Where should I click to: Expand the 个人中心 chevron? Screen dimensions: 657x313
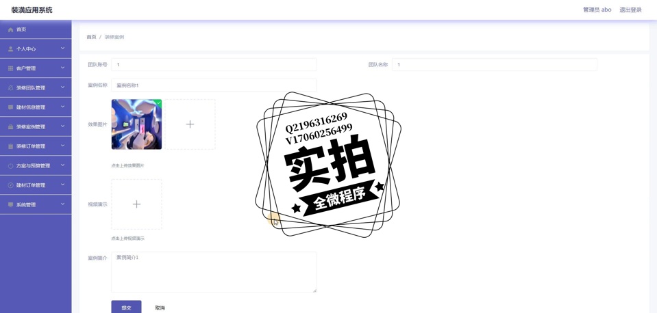(x=62, y=49)
